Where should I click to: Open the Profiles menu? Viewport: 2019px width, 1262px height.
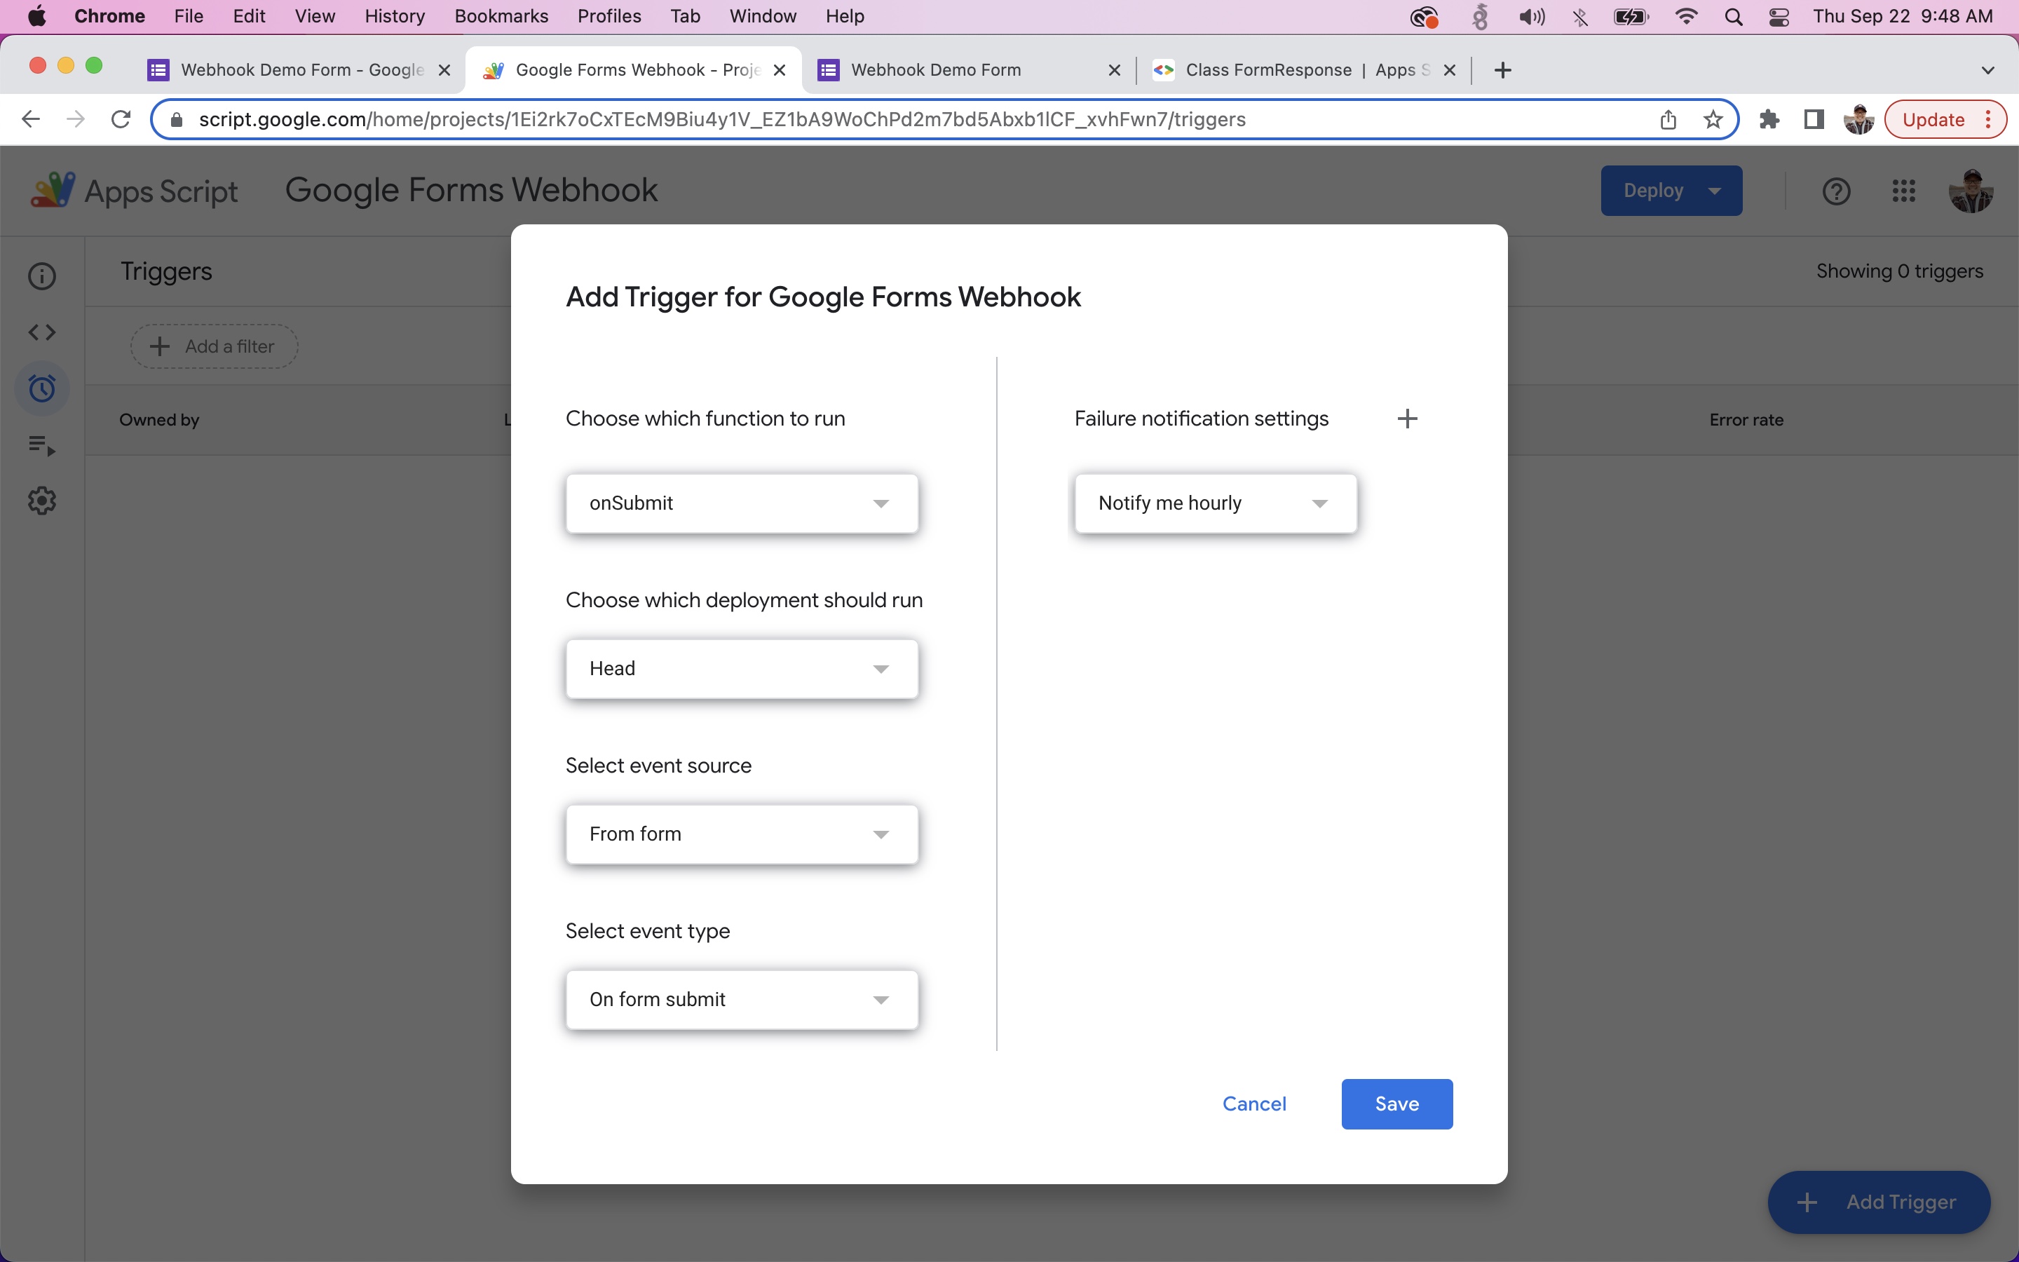[609, 17]
